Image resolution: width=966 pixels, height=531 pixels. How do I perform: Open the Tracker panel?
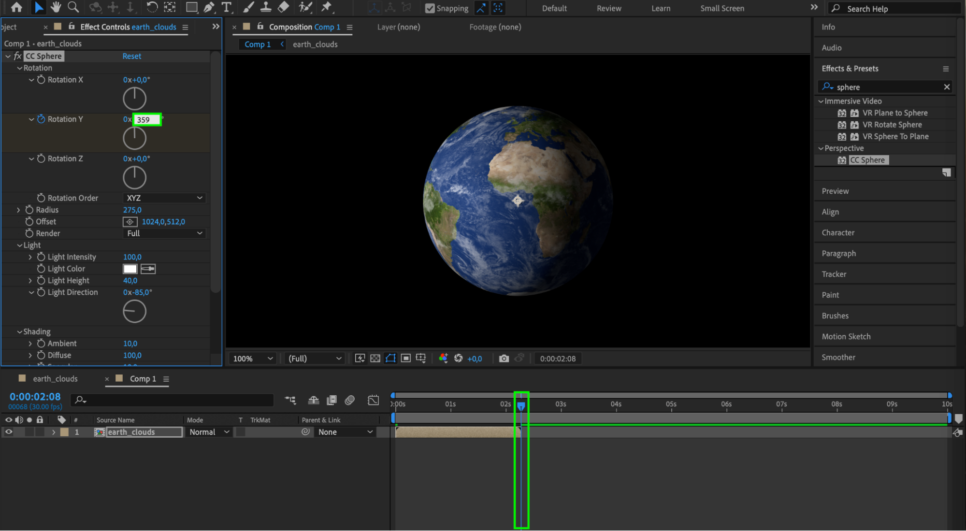click(834, 274)
